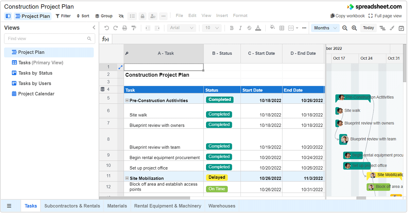Click the cell borders icon
The width and height of the screenshot is (408, 213).
tap(282, 28)
